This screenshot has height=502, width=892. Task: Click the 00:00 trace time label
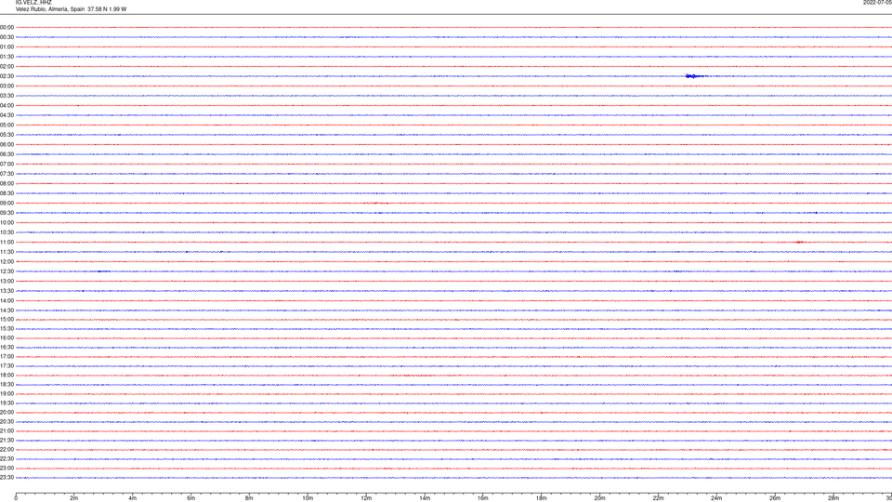coord(7,27)
